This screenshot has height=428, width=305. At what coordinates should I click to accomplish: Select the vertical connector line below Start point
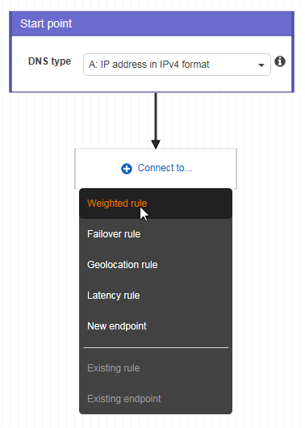pos(156,116)
